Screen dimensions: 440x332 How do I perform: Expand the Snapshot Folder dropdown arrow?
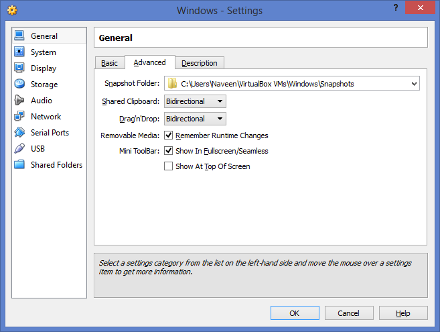414,83
